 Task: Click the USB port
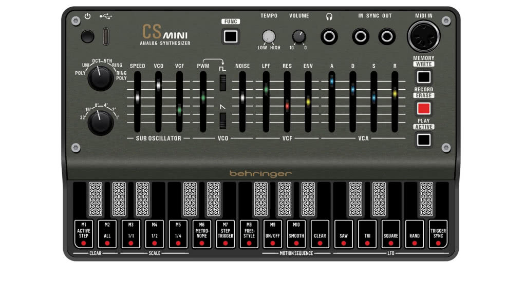pos(106,36)
